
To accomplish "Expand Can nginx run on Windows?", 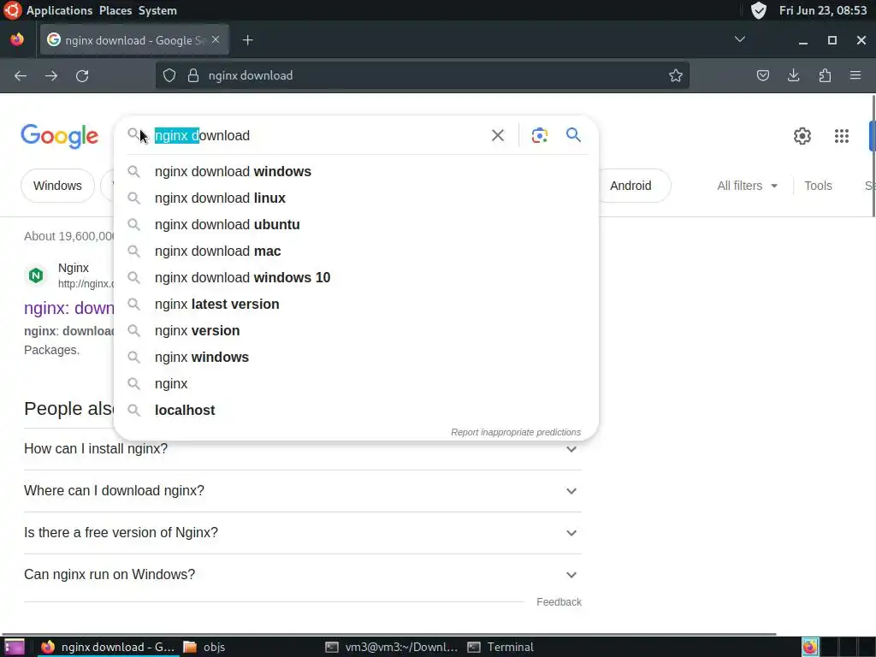I will click(302, 575).
